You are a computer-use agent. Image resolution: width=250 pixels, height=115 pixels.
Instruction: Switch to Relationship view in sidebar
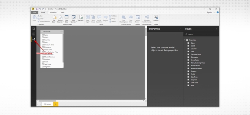(x=34, y=39)
